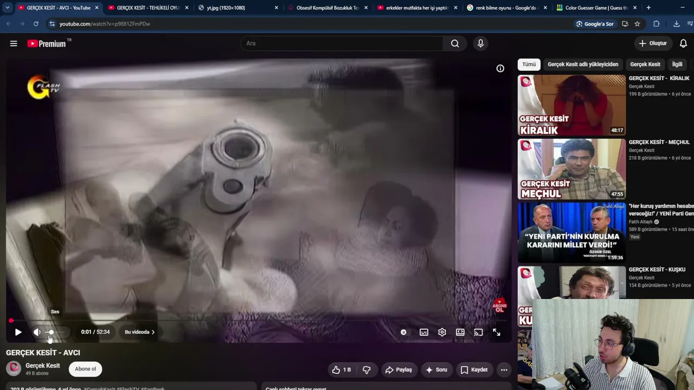This screenshot has height=390, width=694.
Task: Open Gerçek Kesit channel avatar
Action: tap(14, 369)
